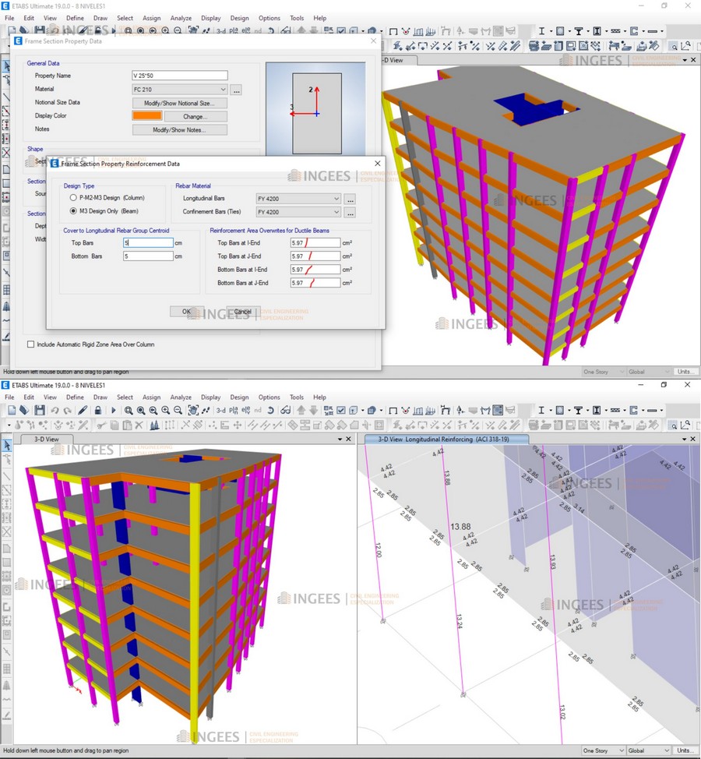The width and height of the screenshot is (701, 759).
Task: Expand the left 3-D View pane dropdown arrow
Action: pyautogui.click(x=340, y=439)
